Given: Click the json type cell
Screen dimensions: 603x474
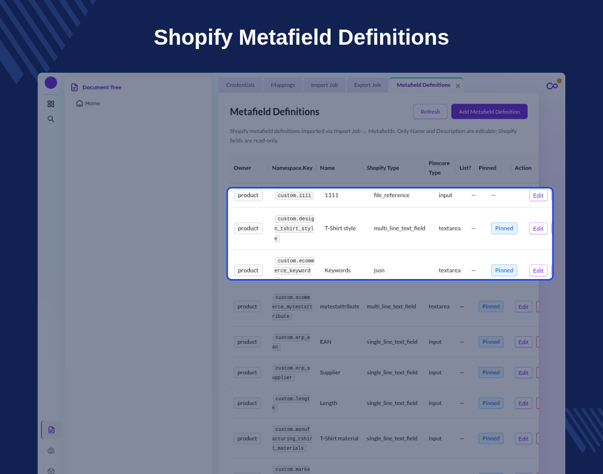Looking at the screenshot, I should coord(379,270).
